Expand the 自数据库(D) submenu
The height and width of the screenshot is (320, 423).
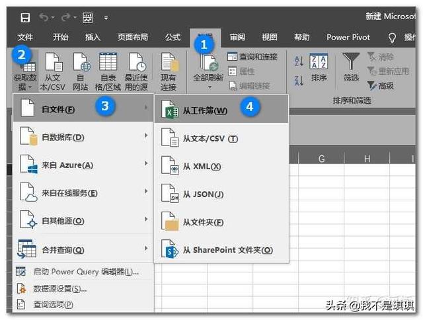pos(83,136)
